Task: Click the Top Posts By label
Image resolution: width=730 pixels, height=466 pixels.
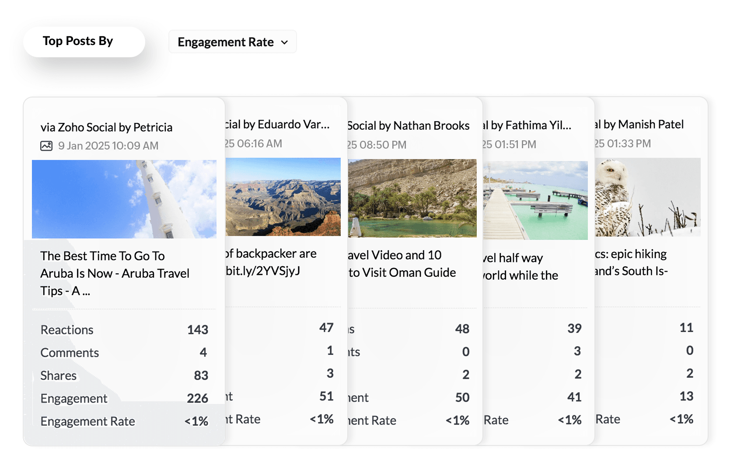Action: point(78,41)
